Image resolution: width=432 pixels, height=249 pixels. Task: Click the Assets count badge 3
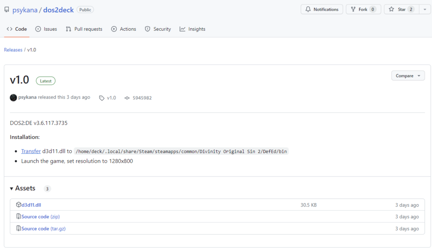point(47,189)
